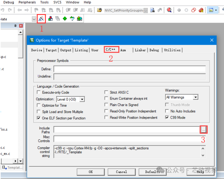Click Comment selection icon
Image resolution: width=224 pixels, height=179 pixels.
(83, 10)
